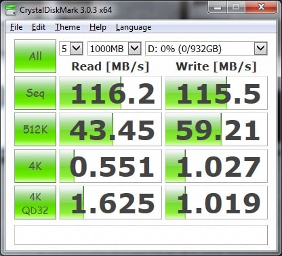
Task: Select the Seq write result 115.5
Action: [x=216, y=93]
